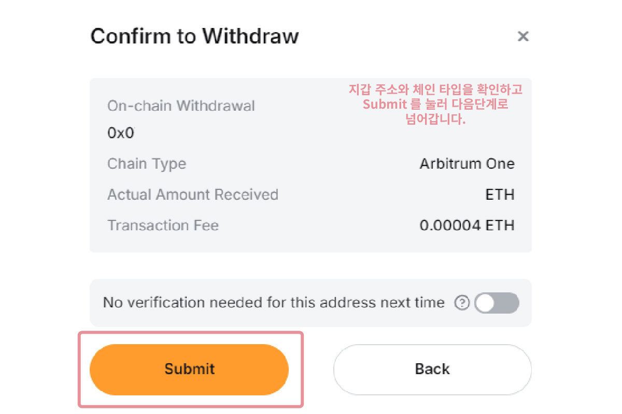Screen dimensions: 622x414
Task: Click the Chain Type label
Action: (x=146, y=164)
